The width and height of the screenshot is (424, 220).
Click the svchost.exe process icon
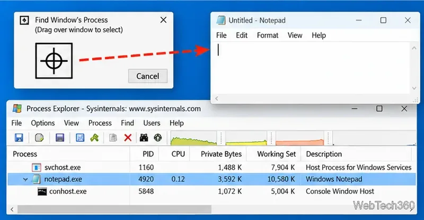[x=37, y=167]
